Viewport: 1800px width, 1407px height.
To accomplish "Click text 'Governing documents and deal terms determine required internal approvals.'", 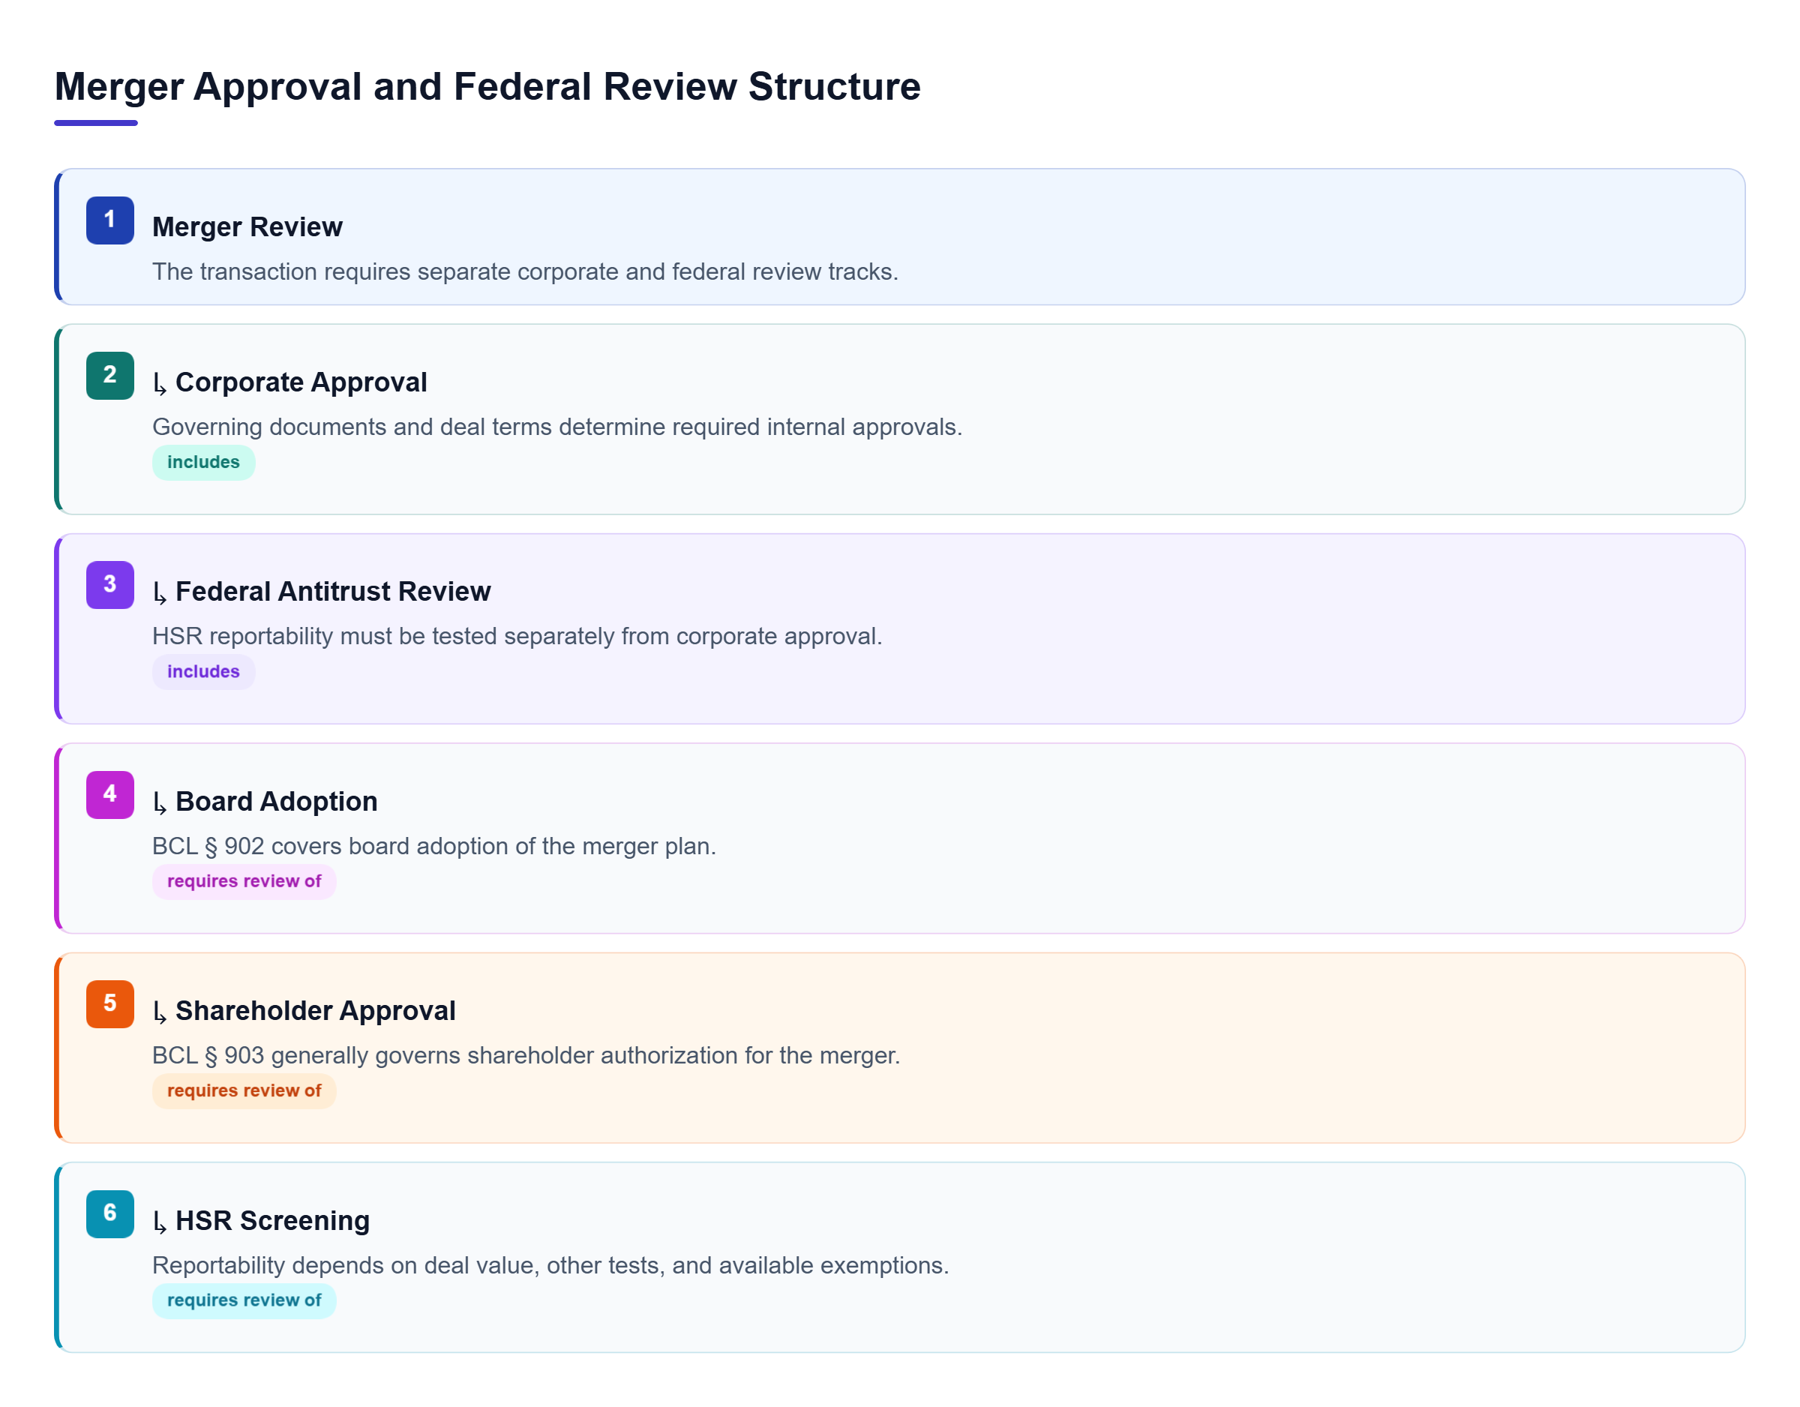I will [x=557, y=427].
